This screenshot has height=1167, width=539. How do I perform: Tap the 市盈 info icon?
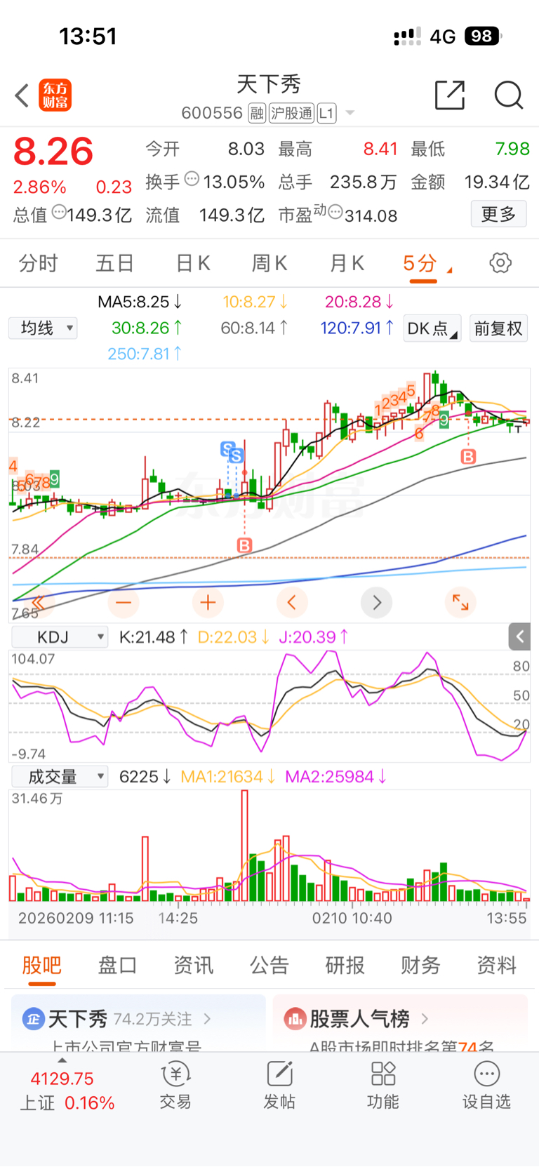tap(335, 212)
